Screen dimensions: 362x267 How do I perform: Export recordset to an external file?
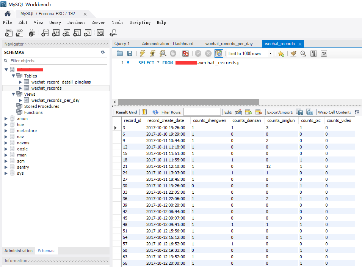pyautogui.click(x=299, y=112)
